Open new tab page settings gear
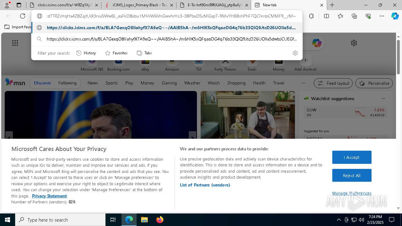This screenshot has width=402, height=226. [x=354, y=43]
